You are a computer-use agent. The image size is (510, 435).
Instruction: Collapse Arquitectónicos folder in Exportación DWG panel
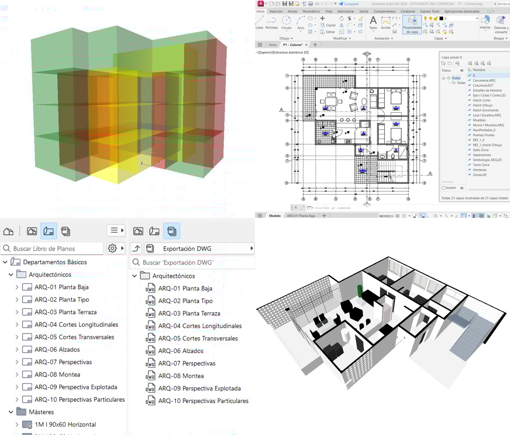(135, 276)
